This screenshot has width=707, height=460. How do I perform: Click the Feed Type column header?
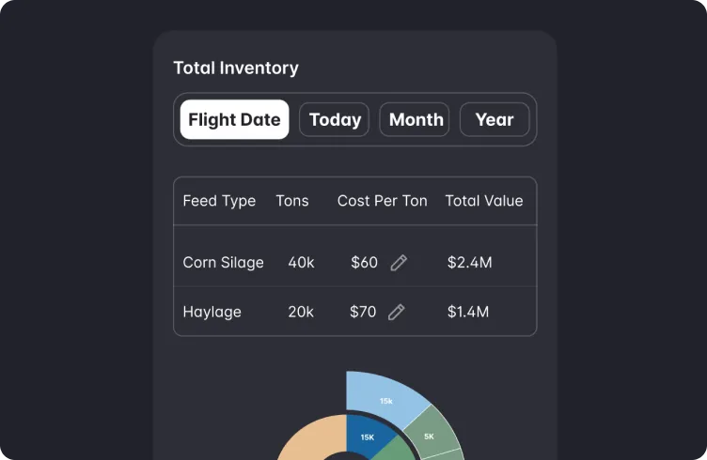coord(220,201)
